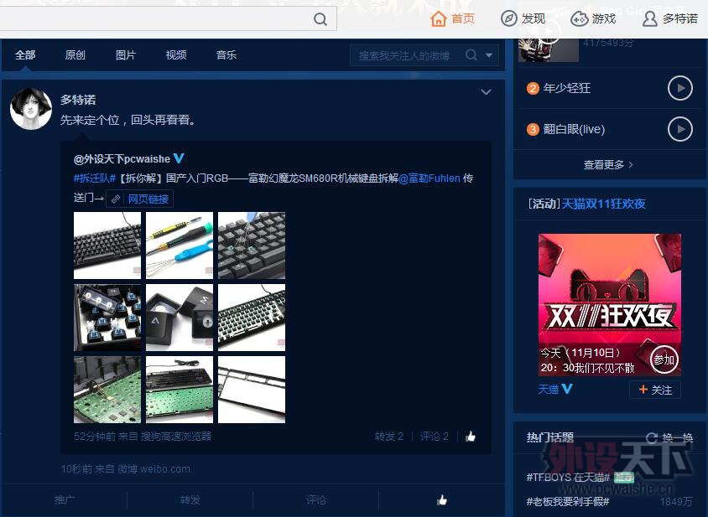Open 发现 discover in top navigation
The image size is (708, 517).
tap(523, 18)
